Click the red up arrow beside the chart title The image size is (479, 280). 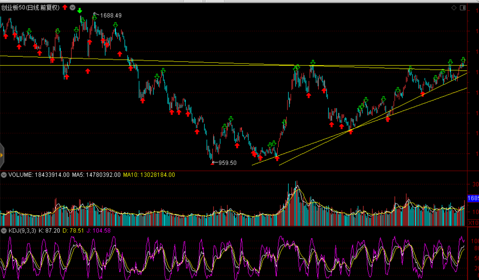[65, 7]
